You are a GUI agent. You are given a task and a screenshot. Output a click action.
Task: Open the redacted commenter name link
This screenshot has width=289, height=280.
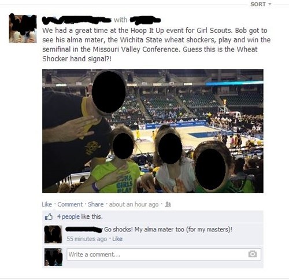(84, 230)
